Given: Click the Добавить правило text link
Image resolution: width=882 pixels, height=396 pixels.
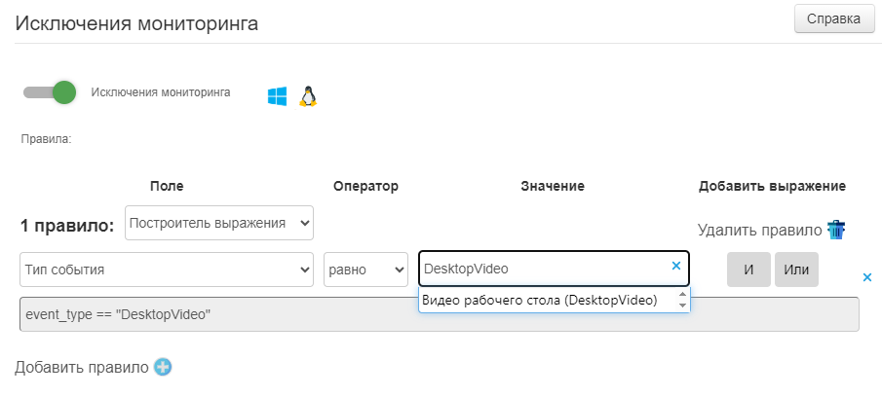Looking at the screenshot, I should (x=81, y=367).
